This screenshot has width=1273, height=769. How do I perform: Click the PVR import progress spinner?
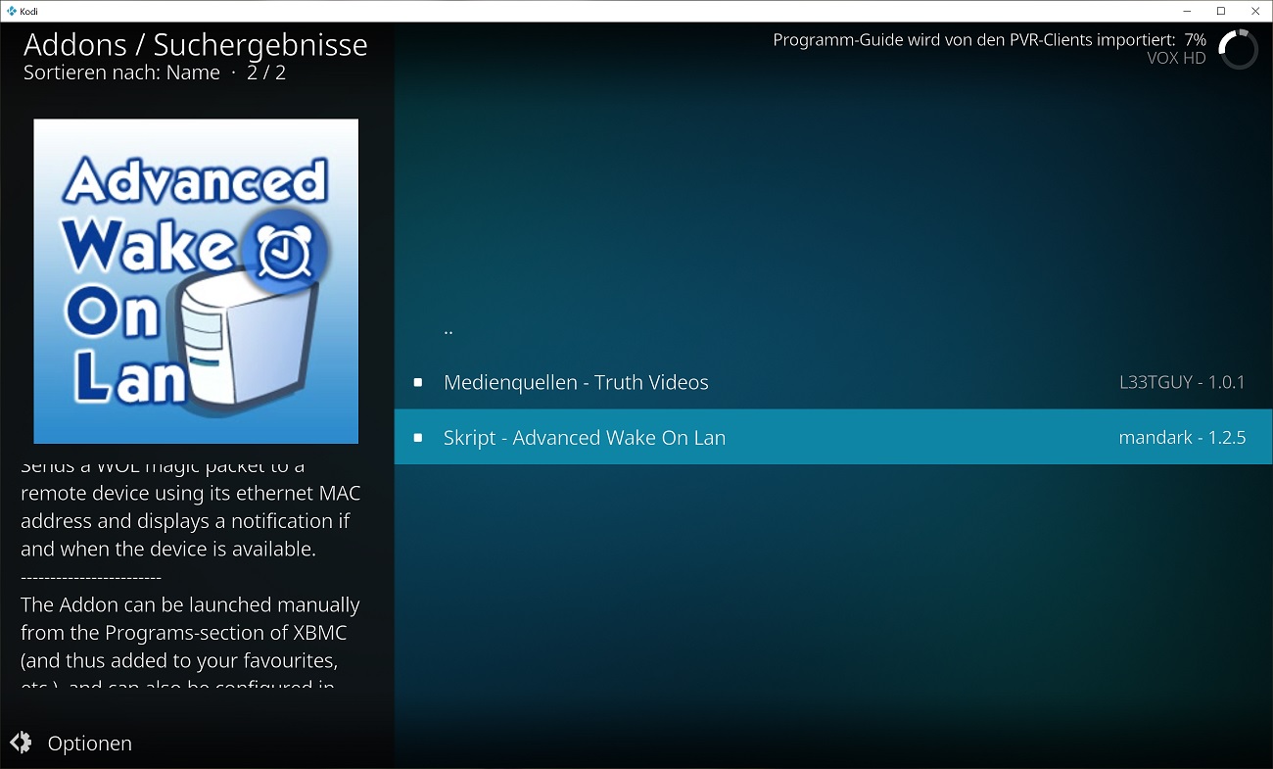pos(1238,49)
